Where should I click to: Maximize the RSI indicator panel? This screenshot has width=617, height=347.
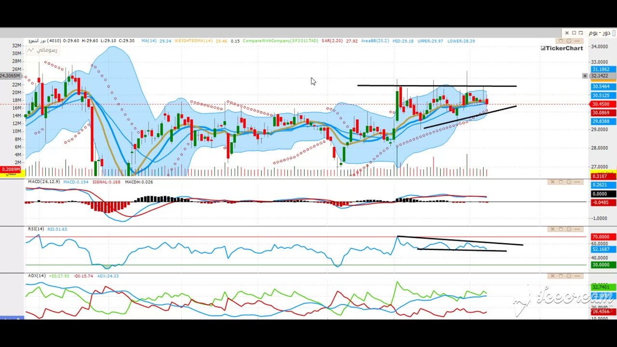[x=561, y=229]
